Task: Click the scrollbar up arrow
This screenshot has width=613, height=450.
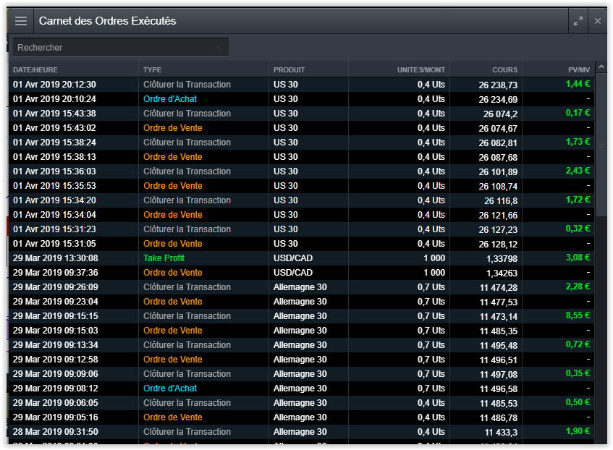Action: tap(601, 67)
